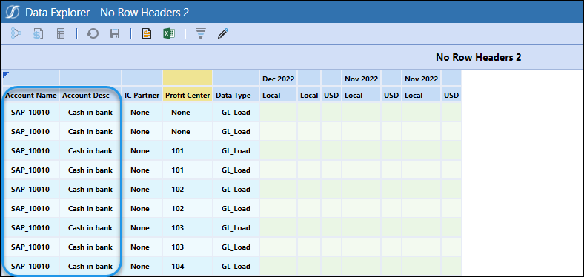Image resolution: width=584 pixels, height=277 pixels.
Task: Click the No Row Headers 2 grid title
Action: [x=478, y=57]
